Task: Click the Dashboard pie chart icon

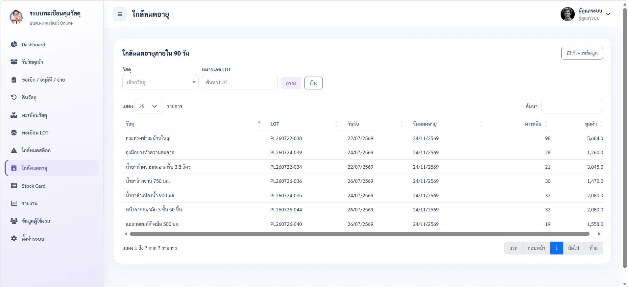Action: pos(14,44)
